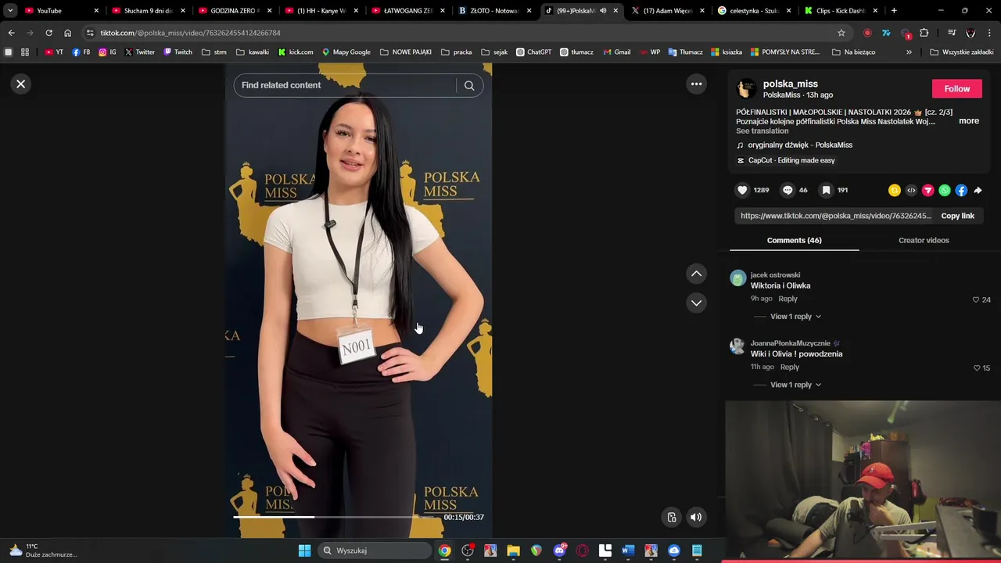Like jacek ostrowski's comment

(x=975, y=299)
